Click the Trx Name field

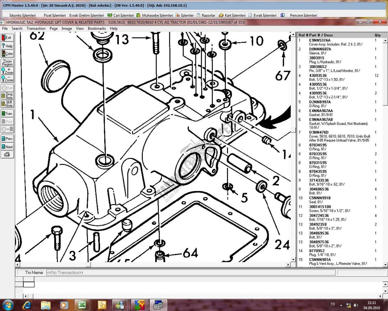(191, 272)
